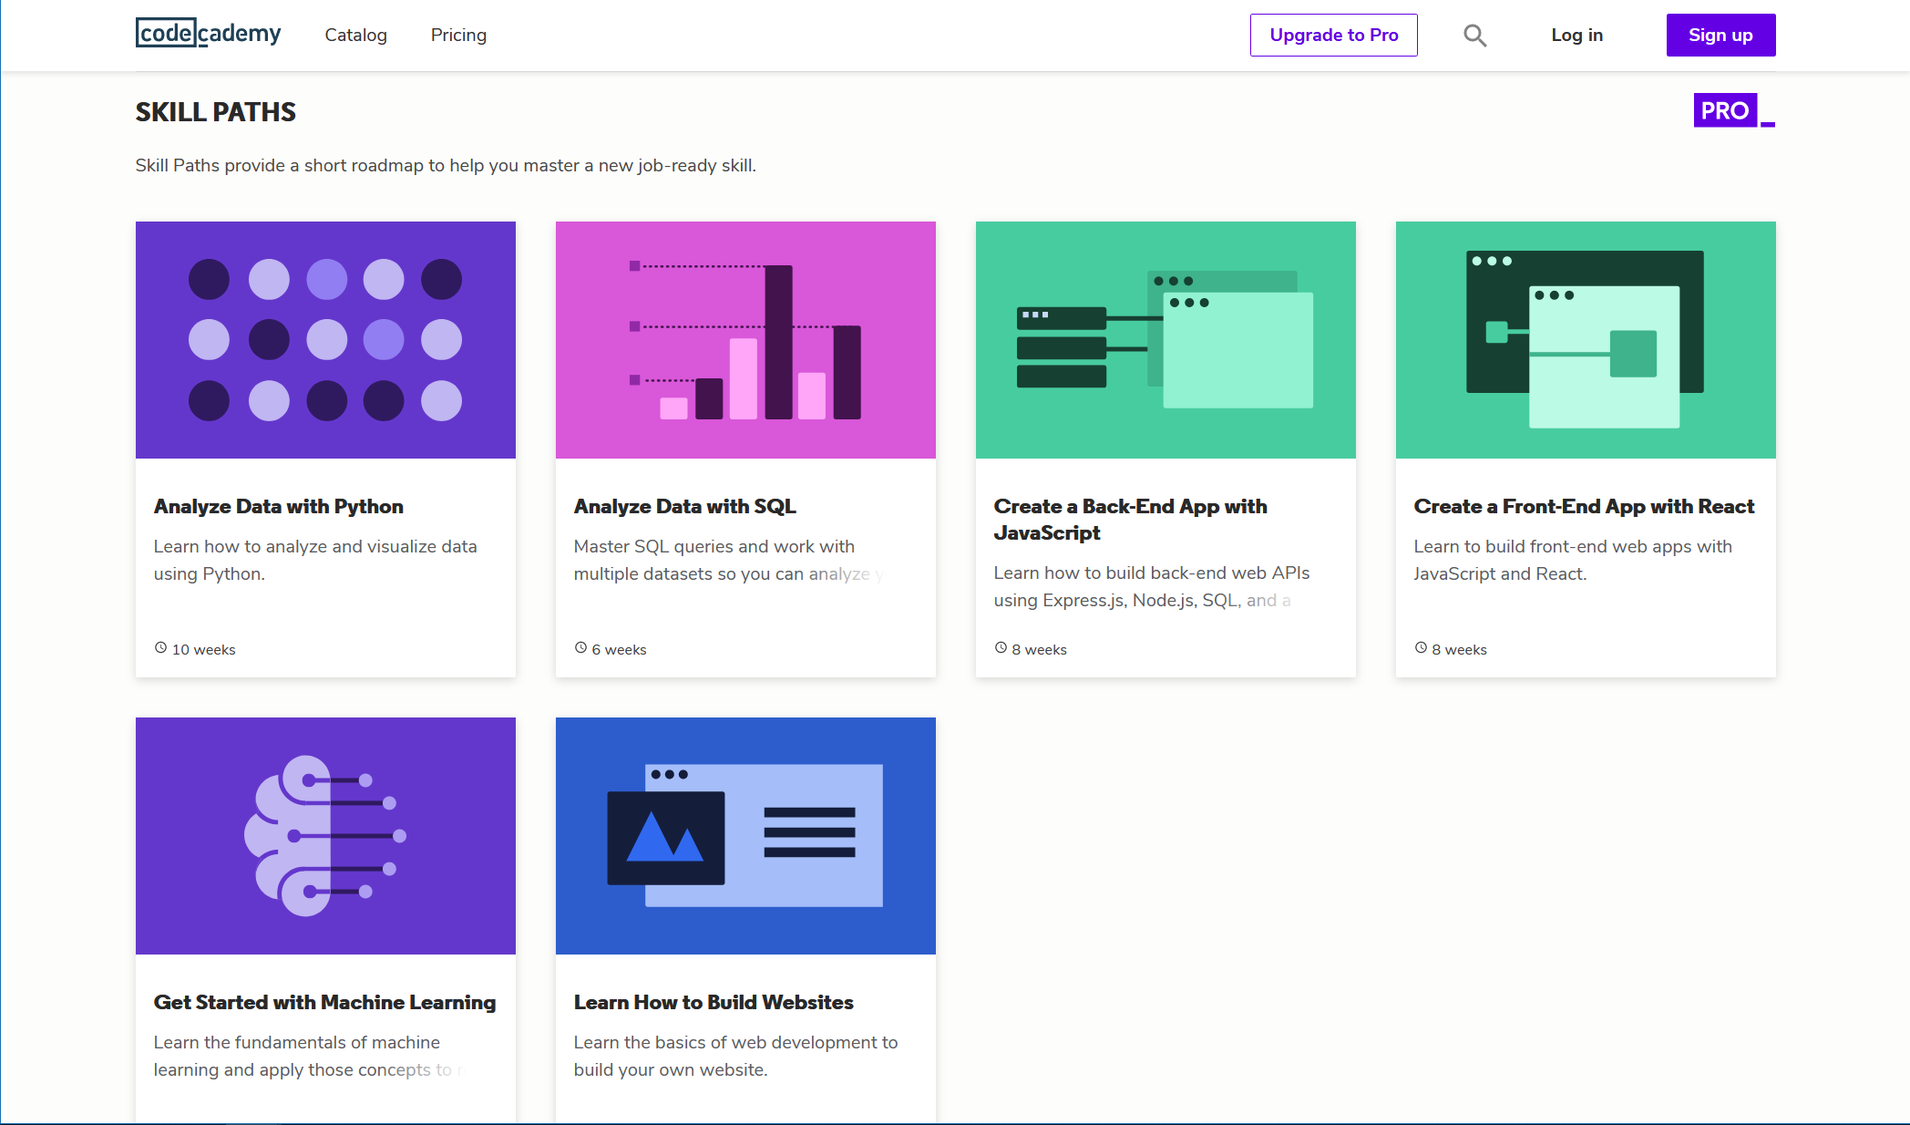Screen dimensions: 1910x1125
Task: Open the Pricing page
Action: (x=458, y=35)
